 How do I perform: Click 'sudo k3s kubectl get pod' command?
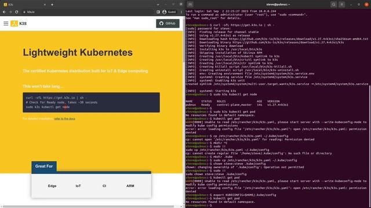tap(234, 112)
